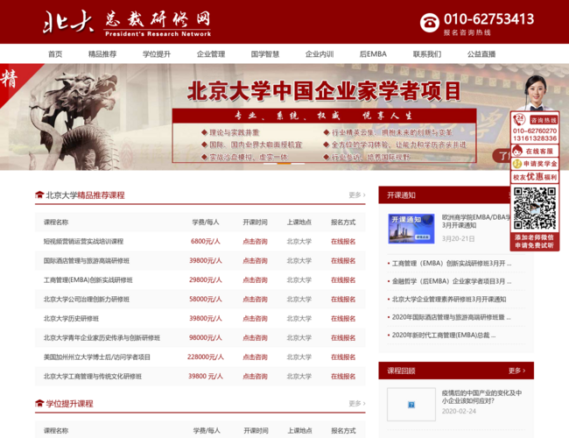
Task: Open 学位提升 navigation item
Action: pyautogui.click(x=157, y=54)
